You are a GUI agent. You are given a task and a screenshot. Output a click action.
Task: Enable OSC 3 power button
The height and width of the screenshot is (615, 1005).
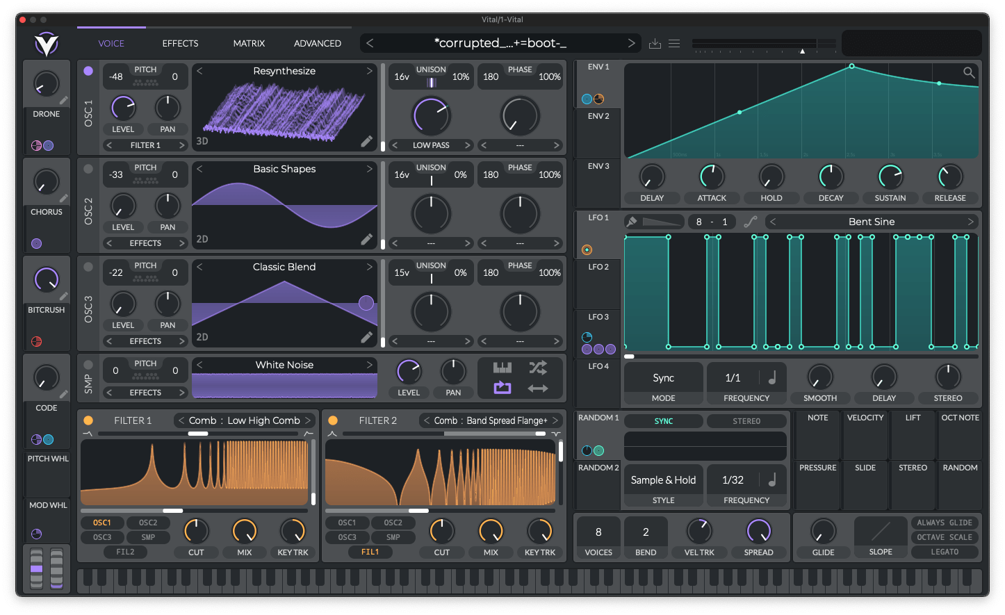point(88,267)
